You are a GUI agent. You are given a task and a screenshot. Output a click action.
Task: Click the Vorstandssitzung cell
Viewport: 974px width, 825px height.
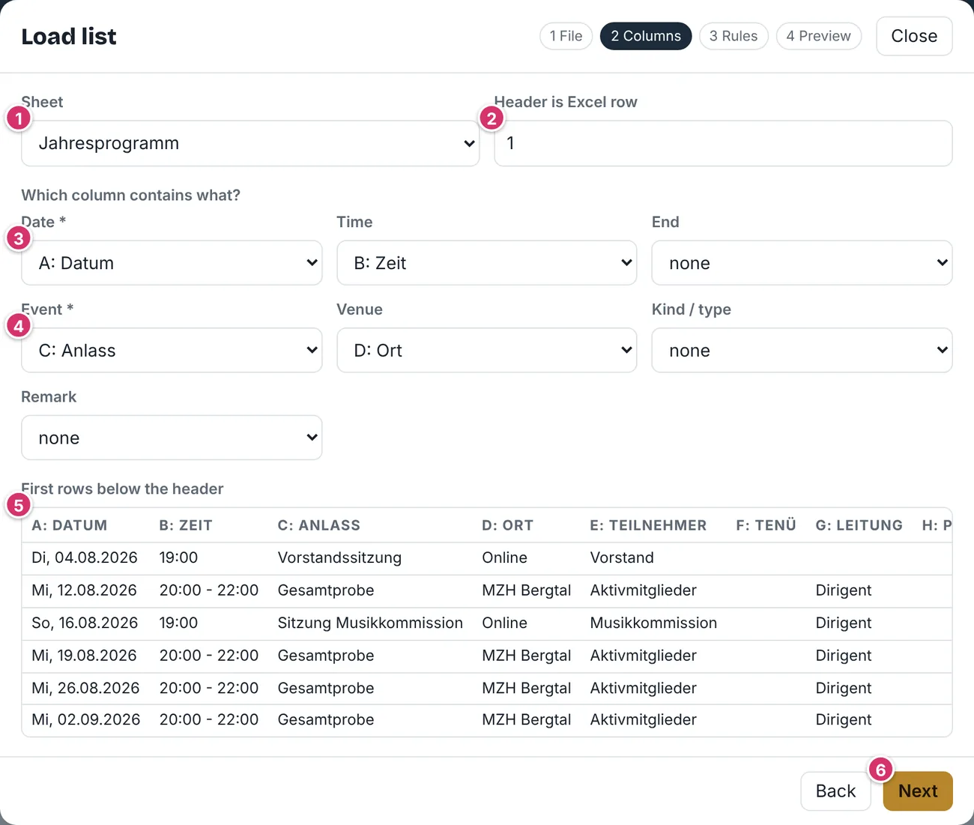tap(339, 557)
